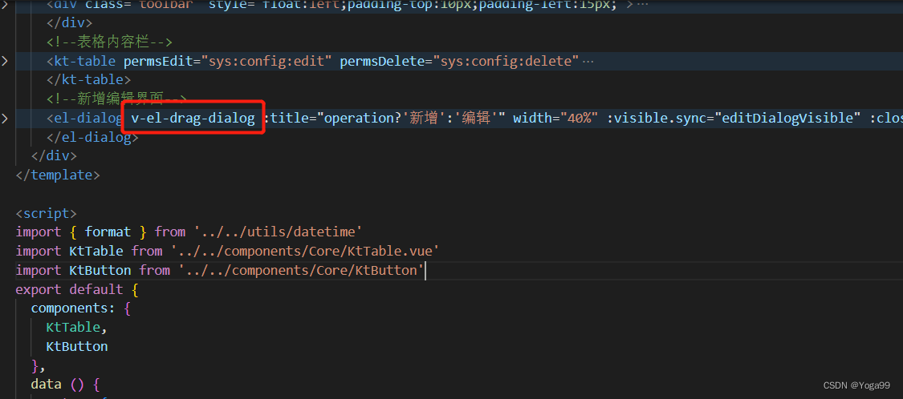Click the '../../components/Core/KtTable.vue' path
Viewport: 903px width, 399px height.
(305, 251)
